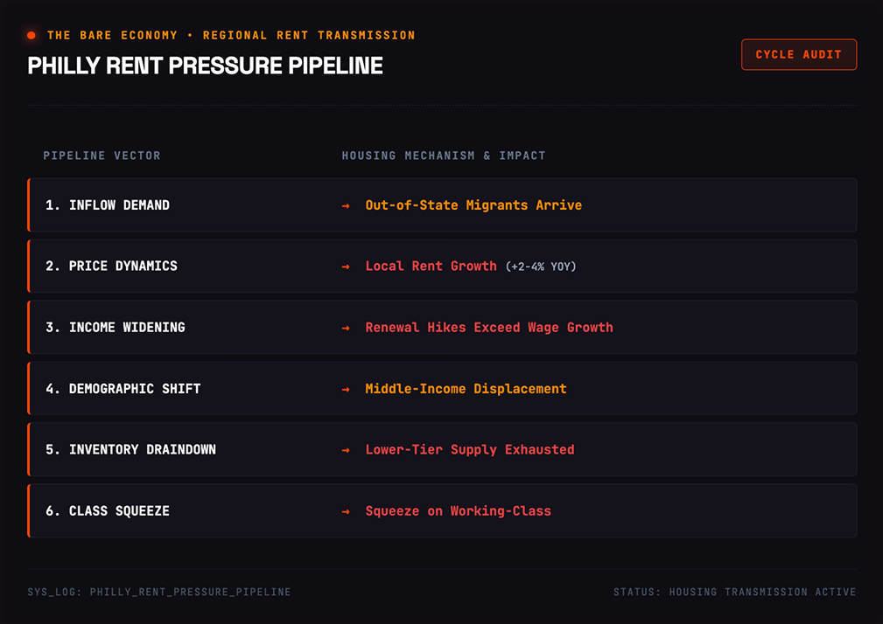This screenshot has width=883, height=624.
Task: Click the CYCLE AUDIT button
Action: (798, 54)
